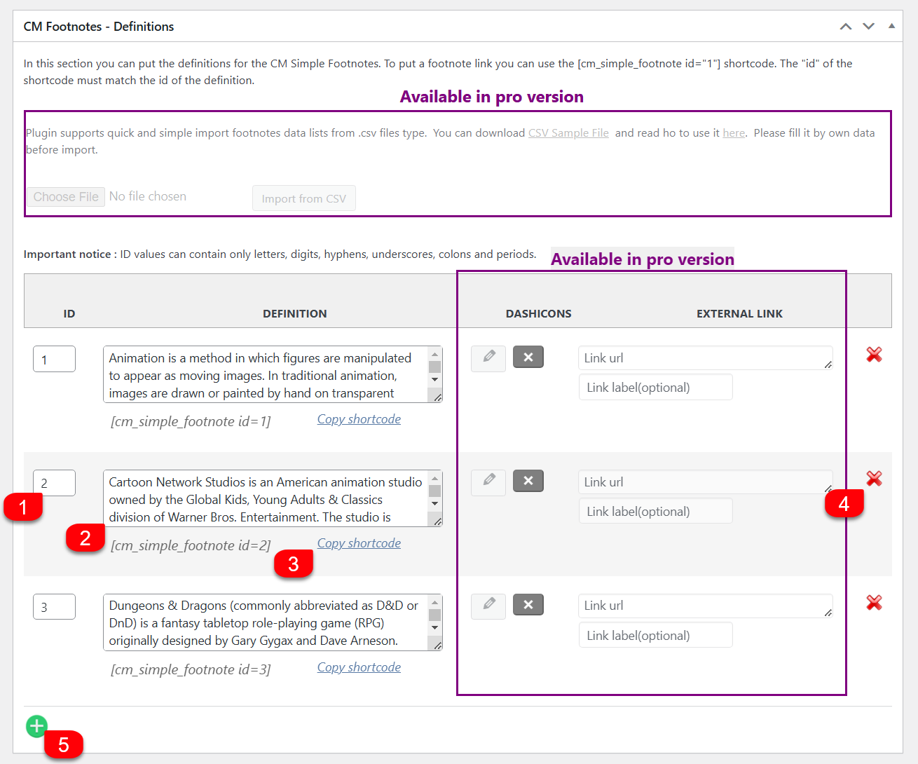The width and height of the screenshot is (918, 764).
Task: Click Link label(optional) field in row 3
Action: 656,635
